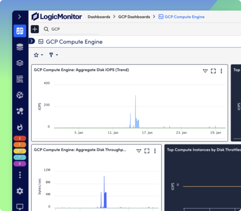Click the tall IOPS spike in the trend chart

pyautogui.click(x=135, y=111)
